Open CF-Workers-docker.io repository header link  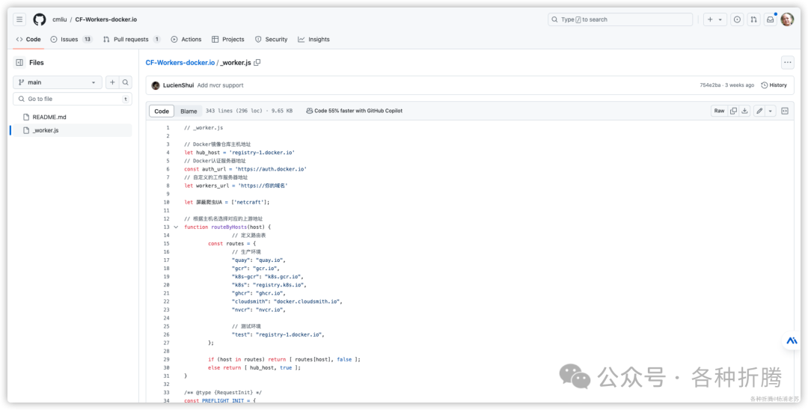(106, 19)
